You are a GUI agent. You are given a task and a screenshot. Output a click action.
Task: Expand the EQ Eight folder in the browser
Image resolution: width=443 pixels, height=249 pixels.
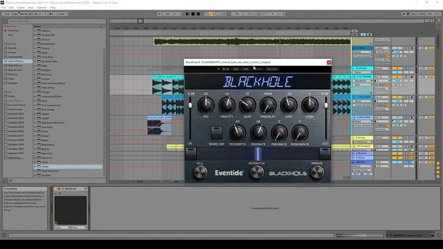(35, 70)
